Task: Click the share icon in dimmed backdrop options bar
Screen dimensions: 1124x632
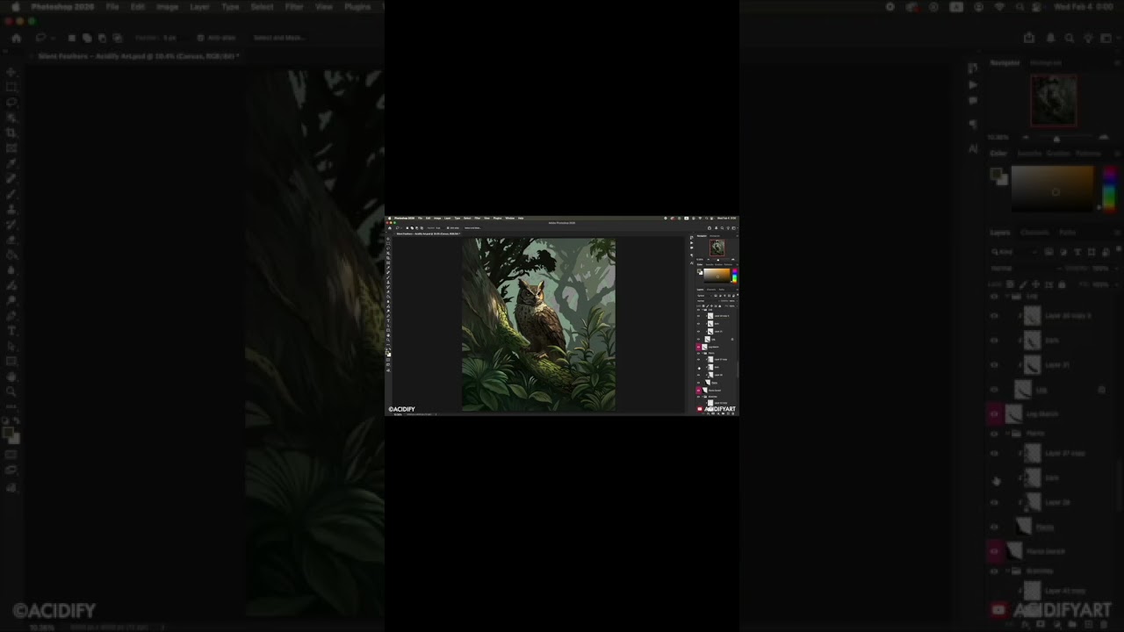Action: click(x=1029, y=38)
